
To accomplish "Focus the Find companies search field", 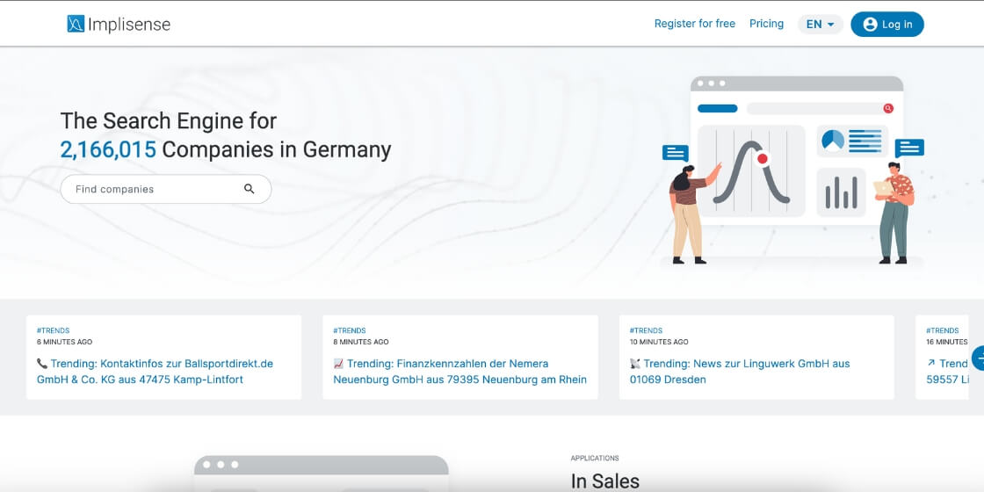I will pos(166,189).
